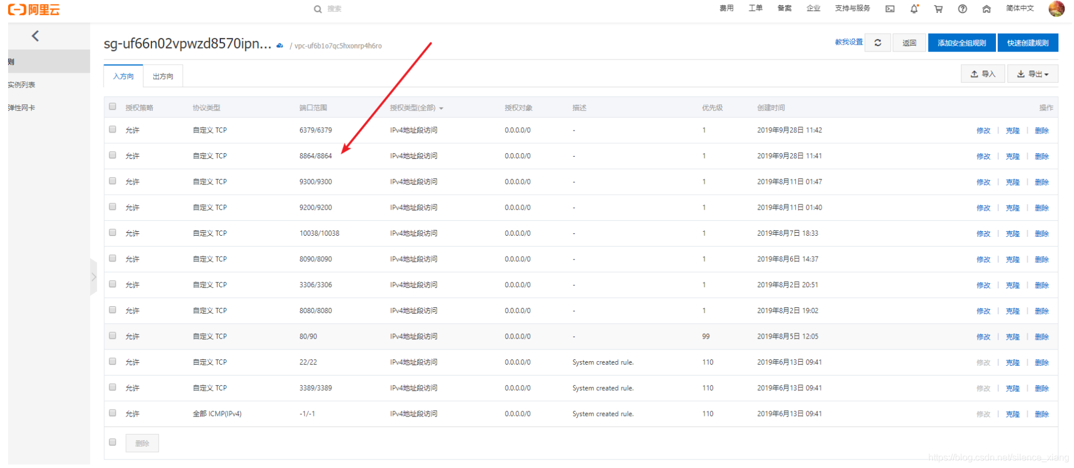Click 克隆 for the ICMP -1/-1 rule
Screen dimensions: 1074x468
click(1013, 414)
